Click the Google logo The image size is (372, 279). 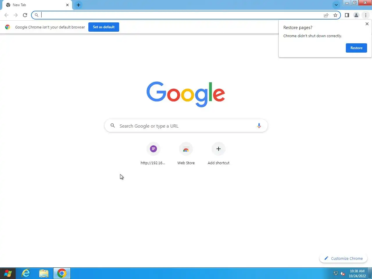pos(186,94)
